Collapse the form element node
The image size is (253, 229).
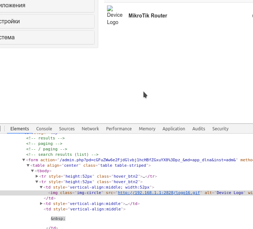click(x=24, y=160)
